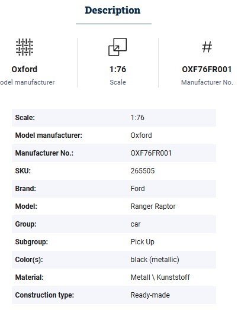Click the Manufacturer No. caption under hash icon
The height and width of the screenshot is (310, 241).
click(207, 82)
